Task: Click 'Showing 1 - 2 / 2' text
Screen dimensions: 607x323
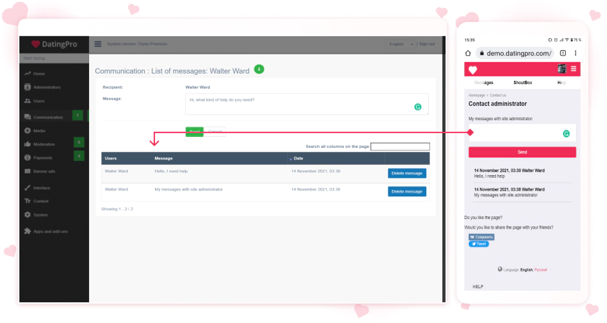Action: (117, 209)
